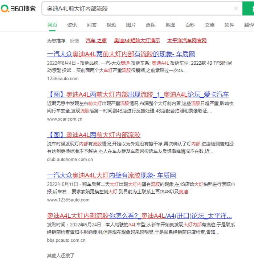
Task: Clear the search box with the X icon
Action: 236,8
